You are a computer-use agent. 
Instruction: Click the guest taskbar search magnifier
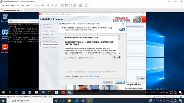10,92
